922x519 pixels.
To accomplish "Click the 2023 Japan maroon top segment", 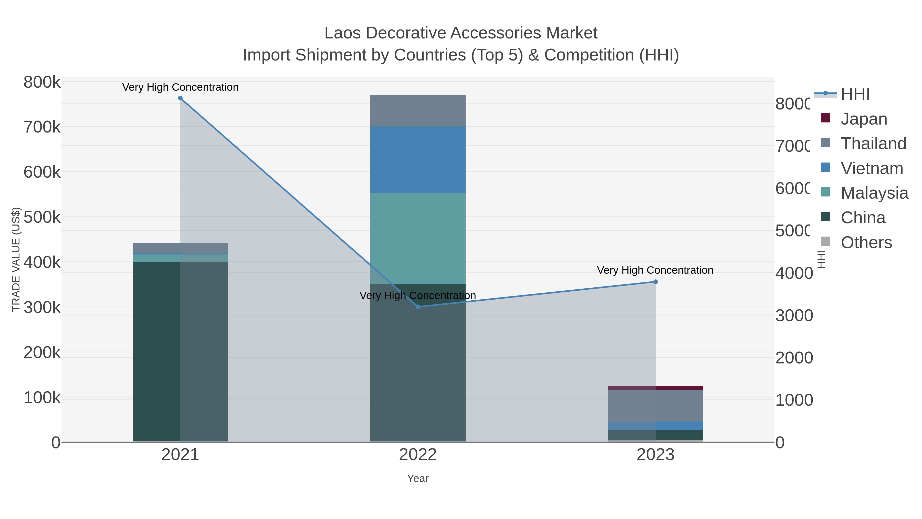I will [x=656, y=388].
